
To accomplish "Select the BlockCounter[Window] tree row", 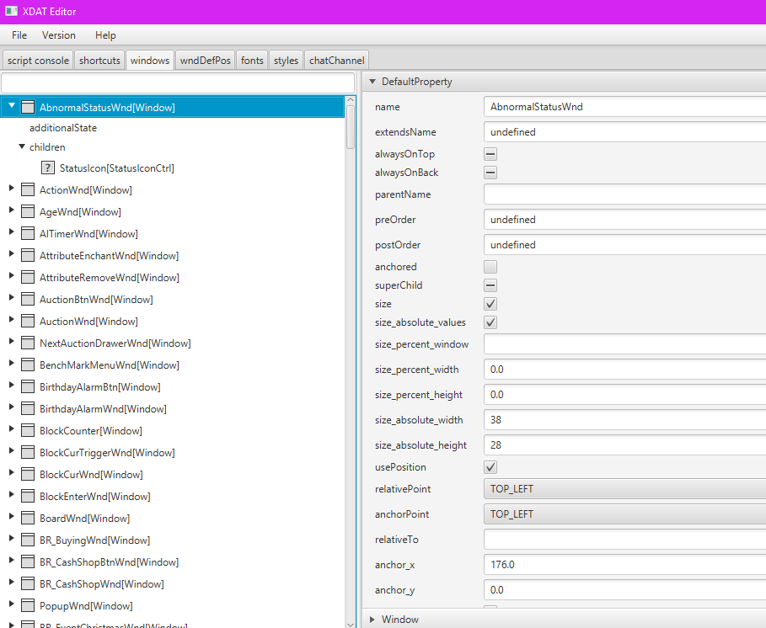I will tap(173, 430).
